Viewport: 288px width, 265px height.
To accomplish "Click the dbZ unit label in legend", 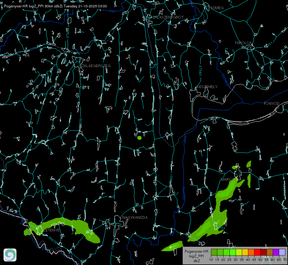I will [x=196, y=261].
